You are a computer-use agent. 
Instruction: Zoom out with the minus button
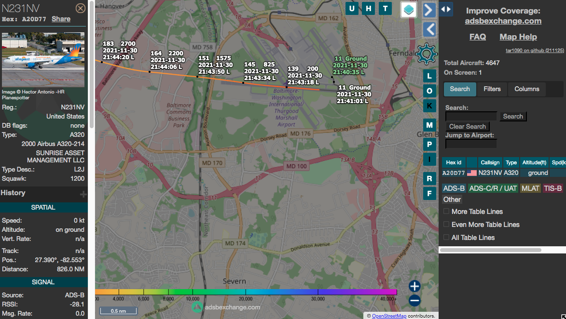[414, 300]
